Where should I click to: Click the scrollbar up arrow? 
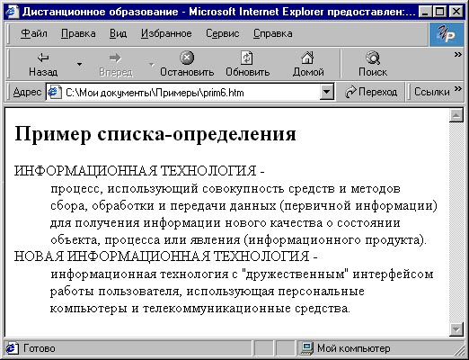click(x=456, y=116)
